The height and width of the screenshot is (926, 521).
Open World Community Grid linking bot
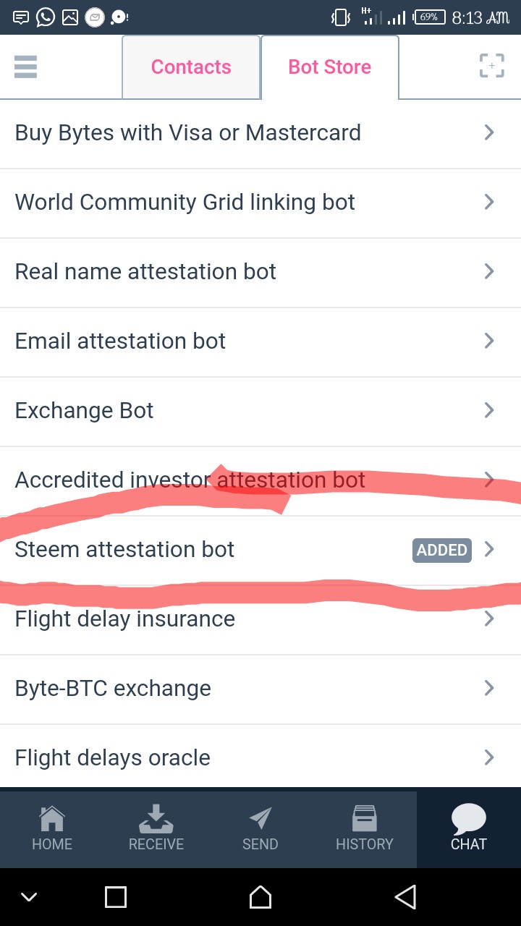pyautogui.click(x=185, y=202)
